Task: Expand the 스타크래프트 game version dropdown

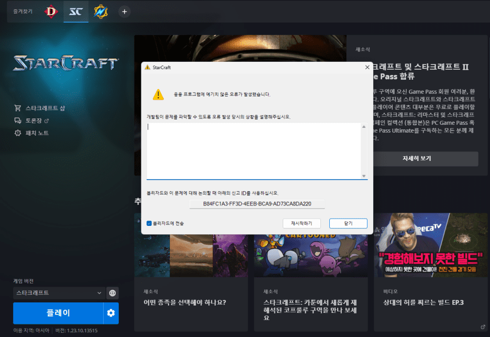Action: tap(59, 293)
